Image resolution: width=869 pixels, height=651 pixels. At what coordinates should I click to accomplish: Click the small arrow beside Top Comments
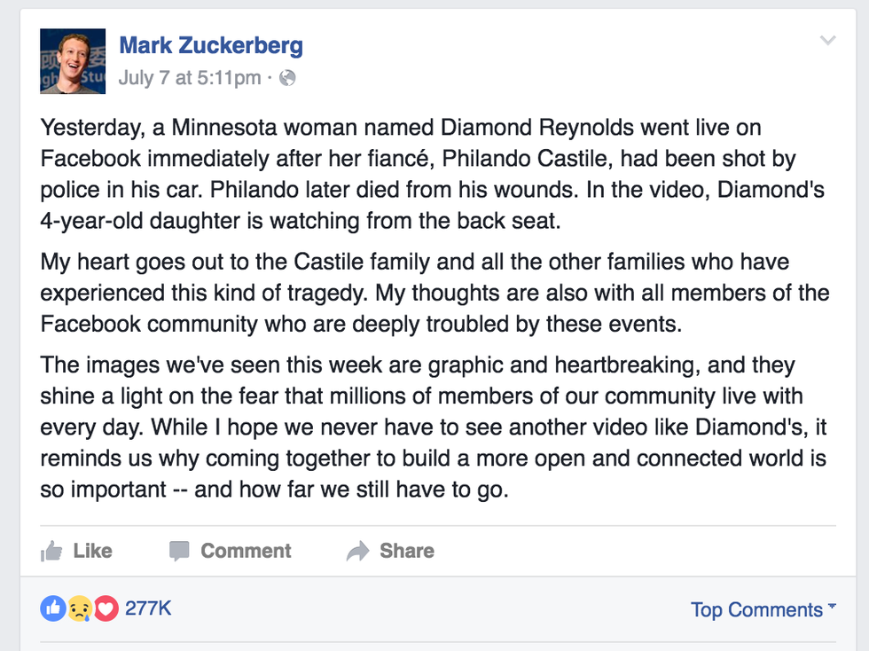pos(832,608)
